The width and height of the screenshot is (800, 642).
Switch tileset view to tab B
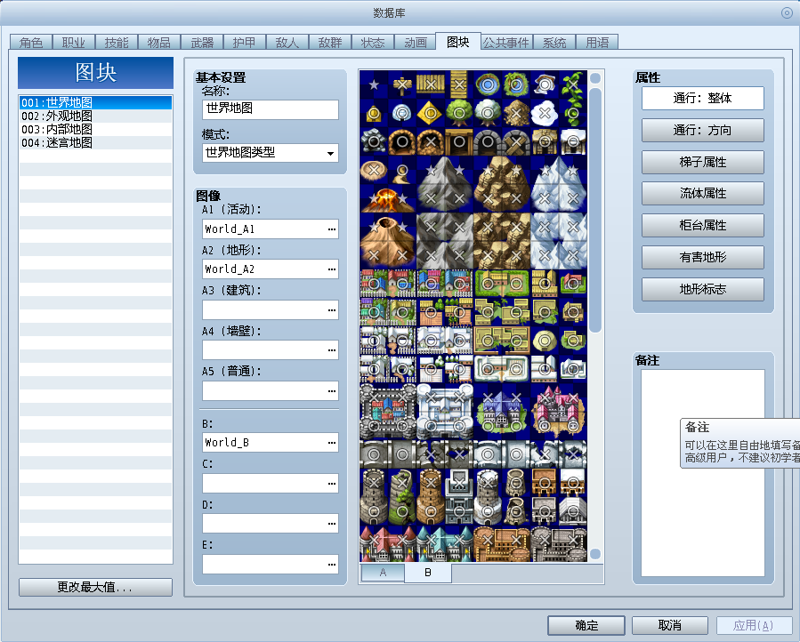(427, 573)
